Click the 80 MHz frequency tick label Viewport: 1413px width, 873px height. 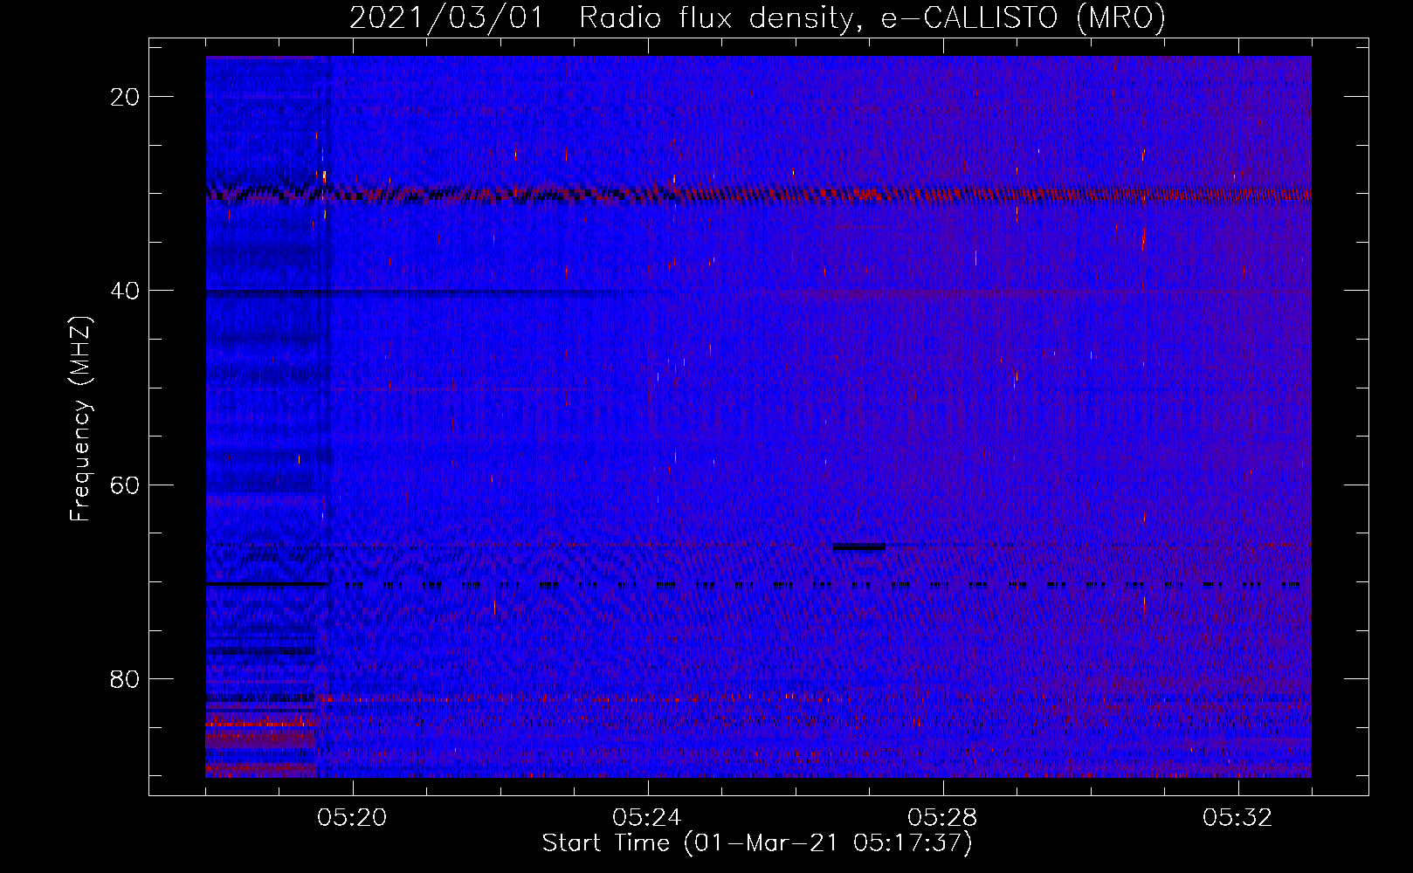(125, 678)
